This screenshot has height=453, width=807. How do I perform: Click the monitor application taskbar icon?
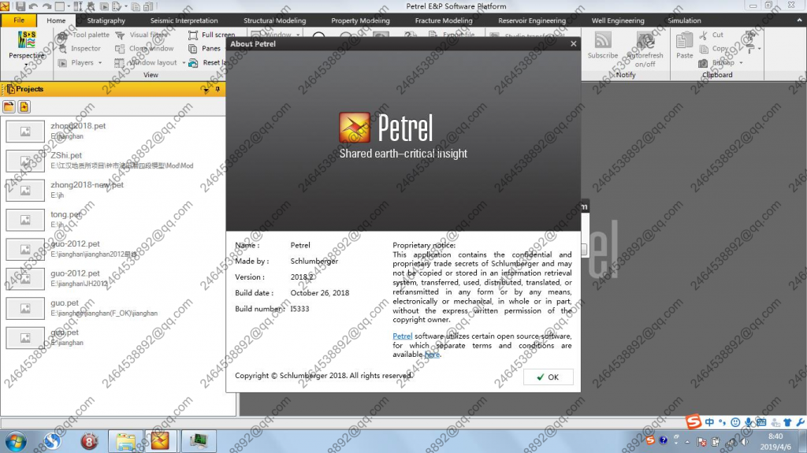[x=198, y=441]
